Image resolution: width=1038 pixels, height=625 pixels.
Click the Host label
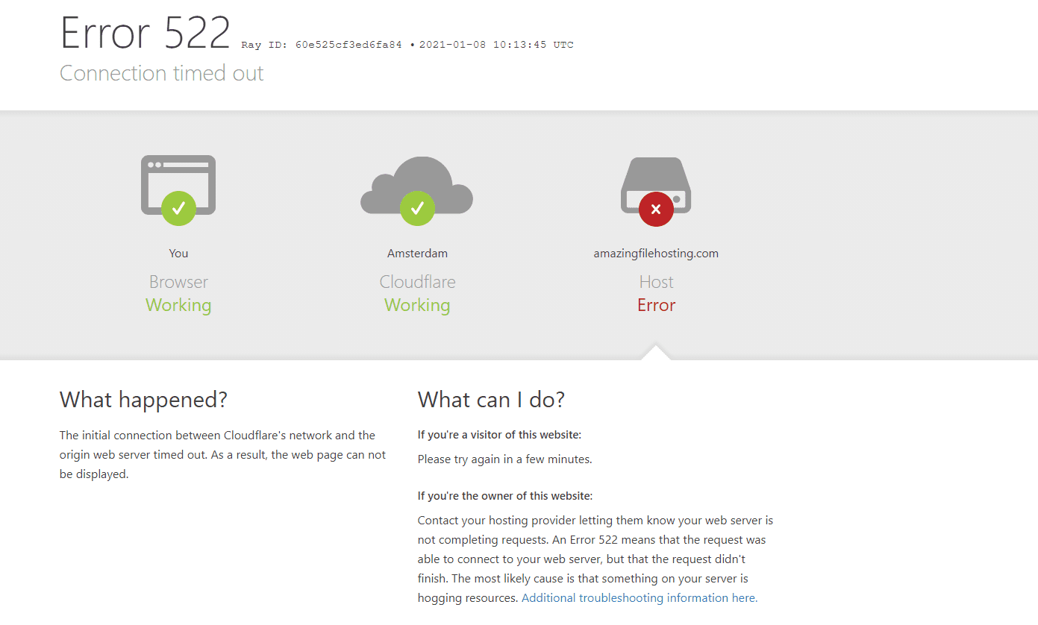656,282
